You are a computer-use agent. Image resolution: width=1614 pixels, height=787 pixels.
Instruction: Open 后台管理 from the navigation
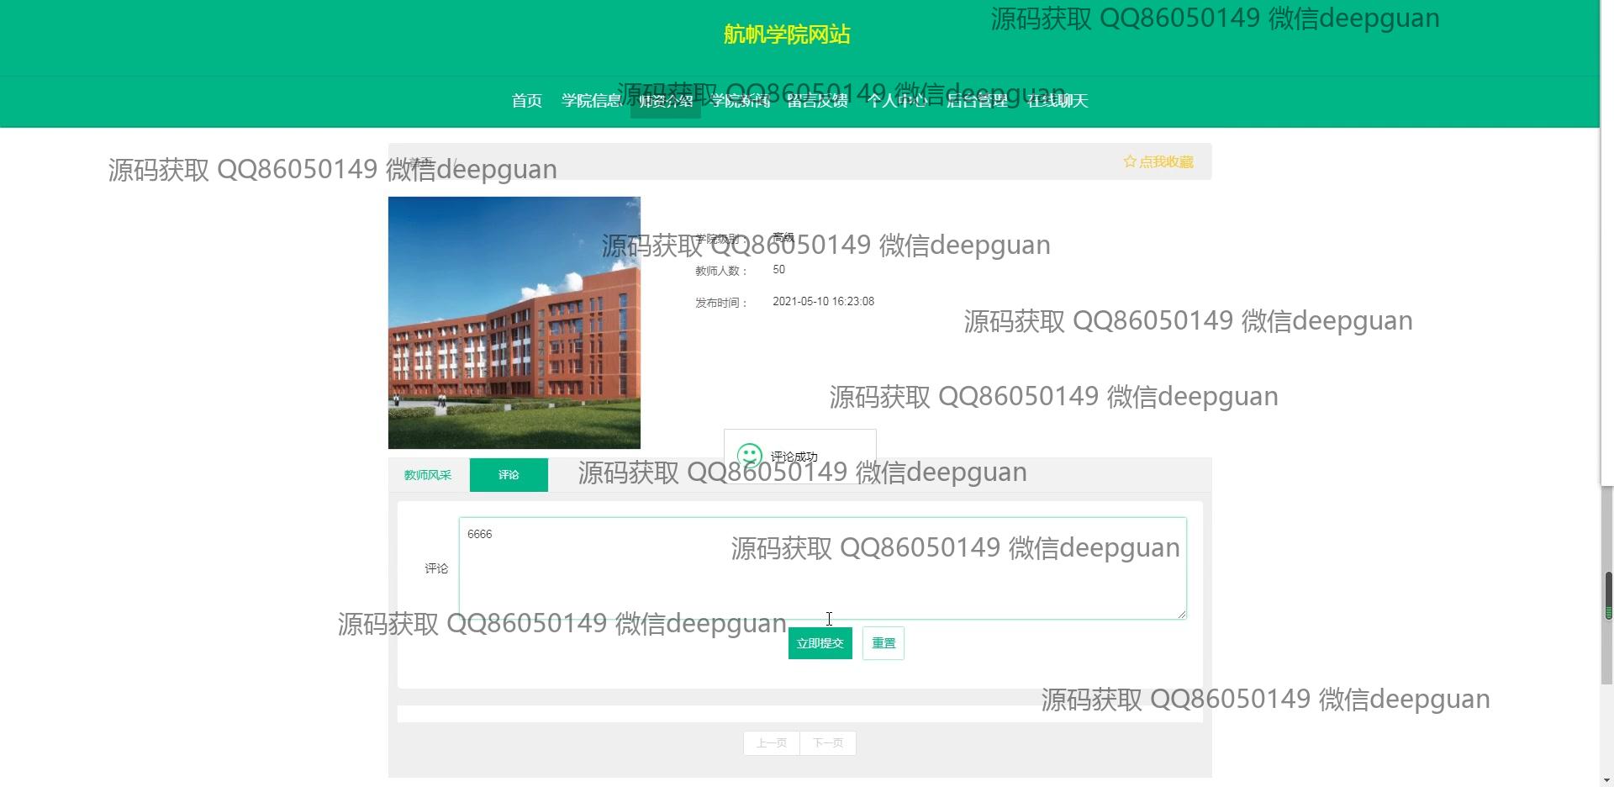tap(977, 101)
